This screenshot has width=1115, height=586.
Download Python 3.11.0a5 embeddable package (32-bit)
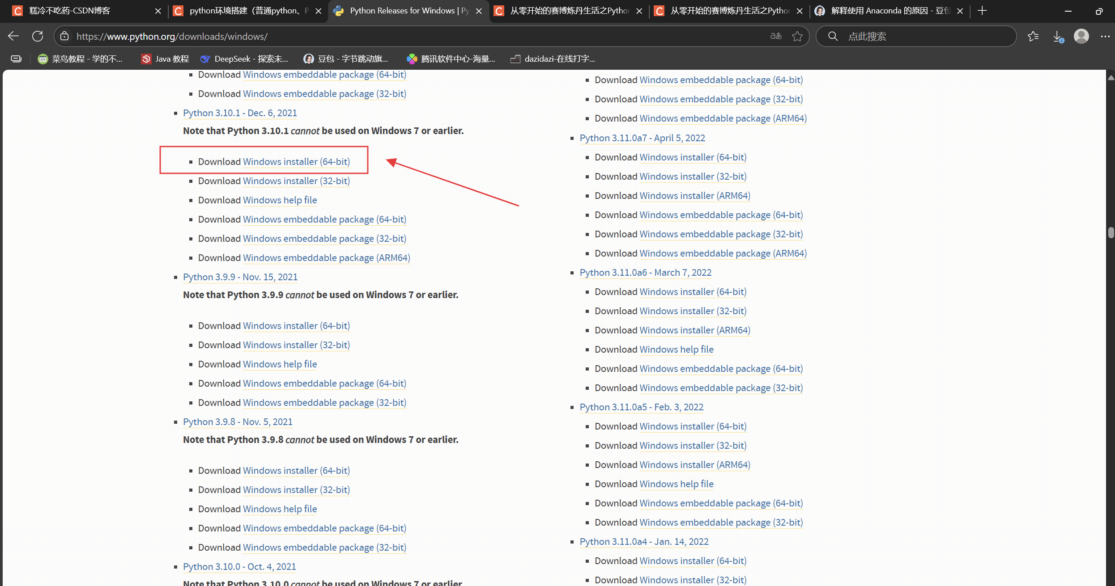point(721,523)
